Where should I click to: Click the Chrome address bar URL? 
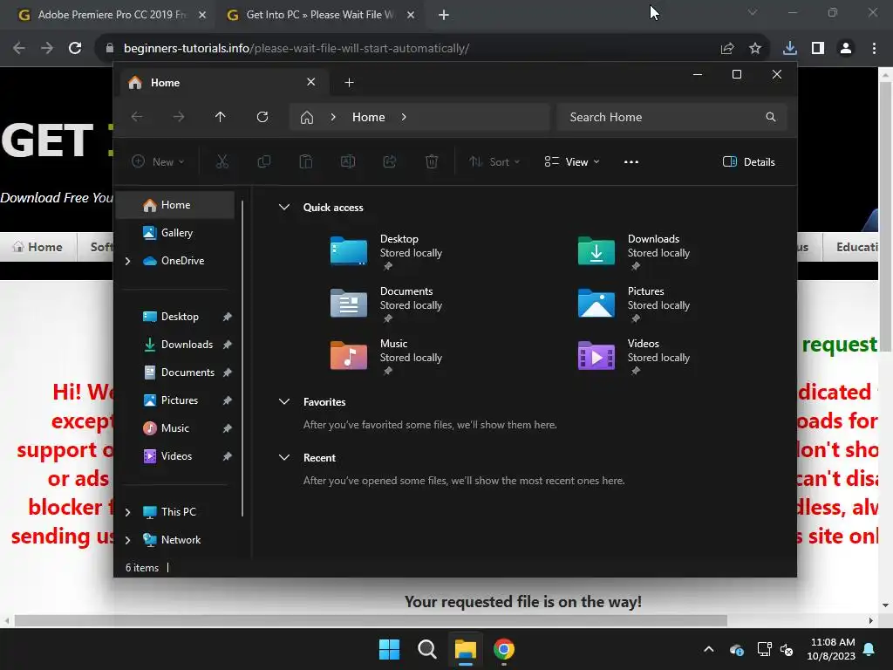[297, 49]
